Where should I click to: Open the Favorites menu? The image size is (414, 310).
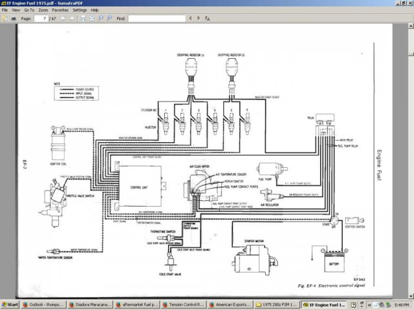(x=60, y=10)
